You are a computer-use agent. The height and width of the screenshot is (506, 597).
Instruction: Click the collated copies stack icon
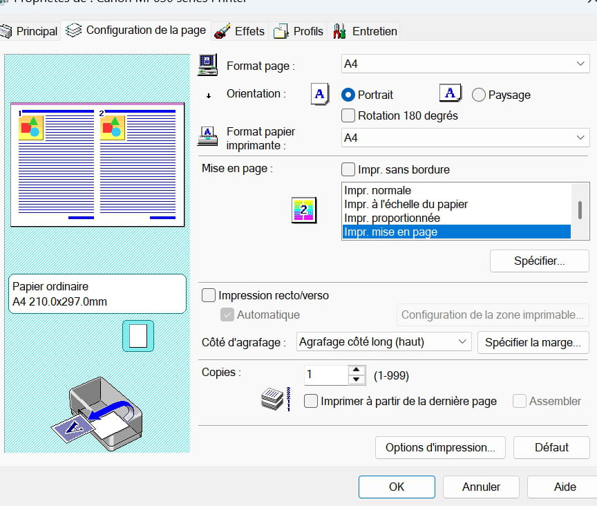click(276, 399)
